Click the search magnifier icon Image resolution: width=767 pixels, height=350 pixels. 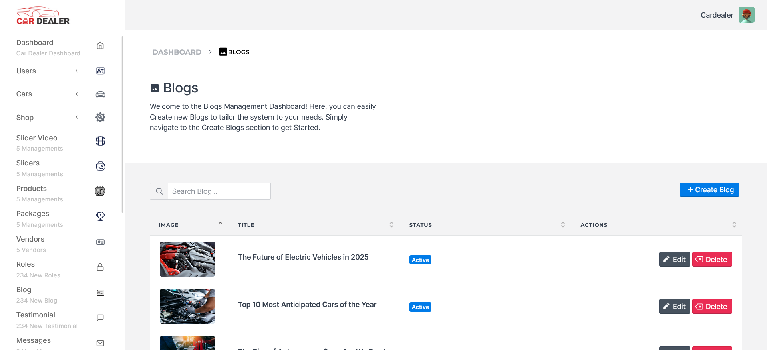point(159,191)
